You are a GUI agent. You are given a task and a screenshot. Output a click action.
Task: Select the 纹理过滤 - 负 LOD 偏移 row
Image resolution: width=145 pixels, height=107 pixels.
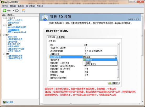click(x=83, y=69)
